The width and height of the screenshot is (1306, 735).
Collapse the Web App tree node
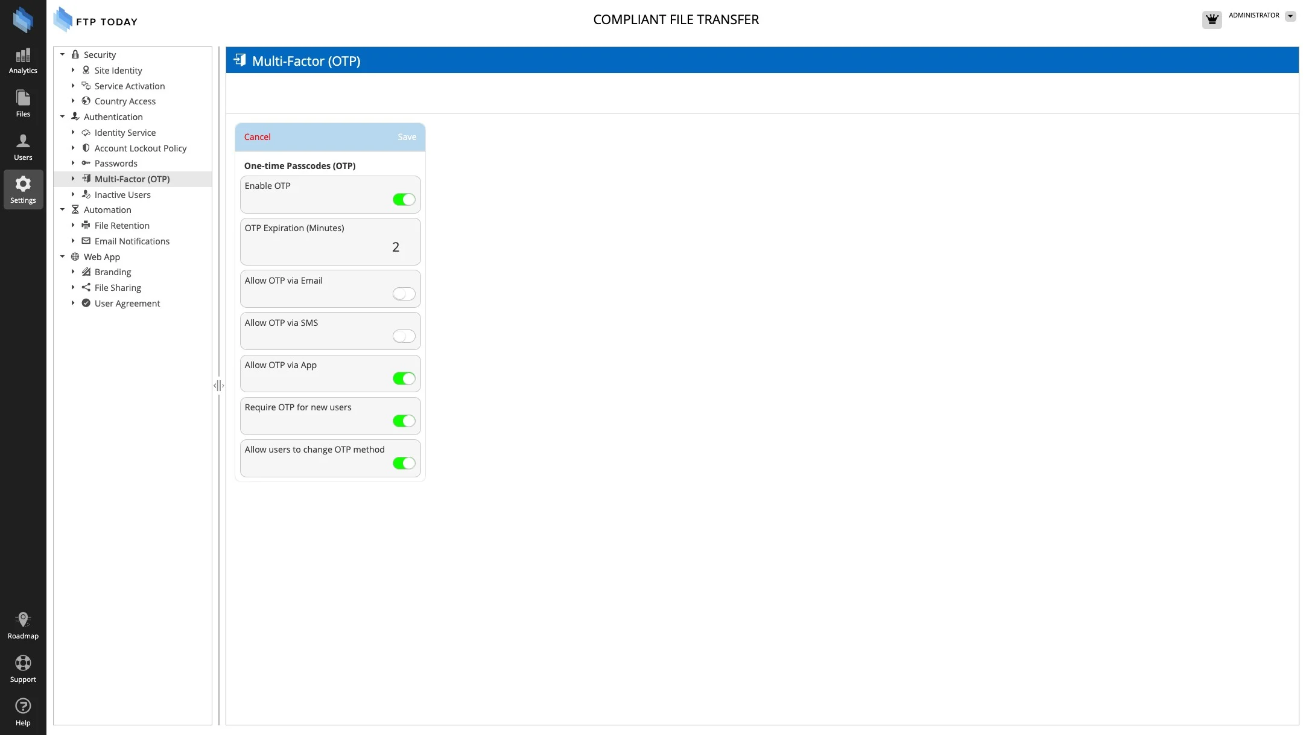62,257
